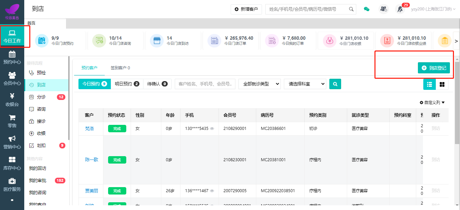Select the 明日预约 filter
Screen dimensions: 460x210
pyautogui.click(x=127, y=84)
